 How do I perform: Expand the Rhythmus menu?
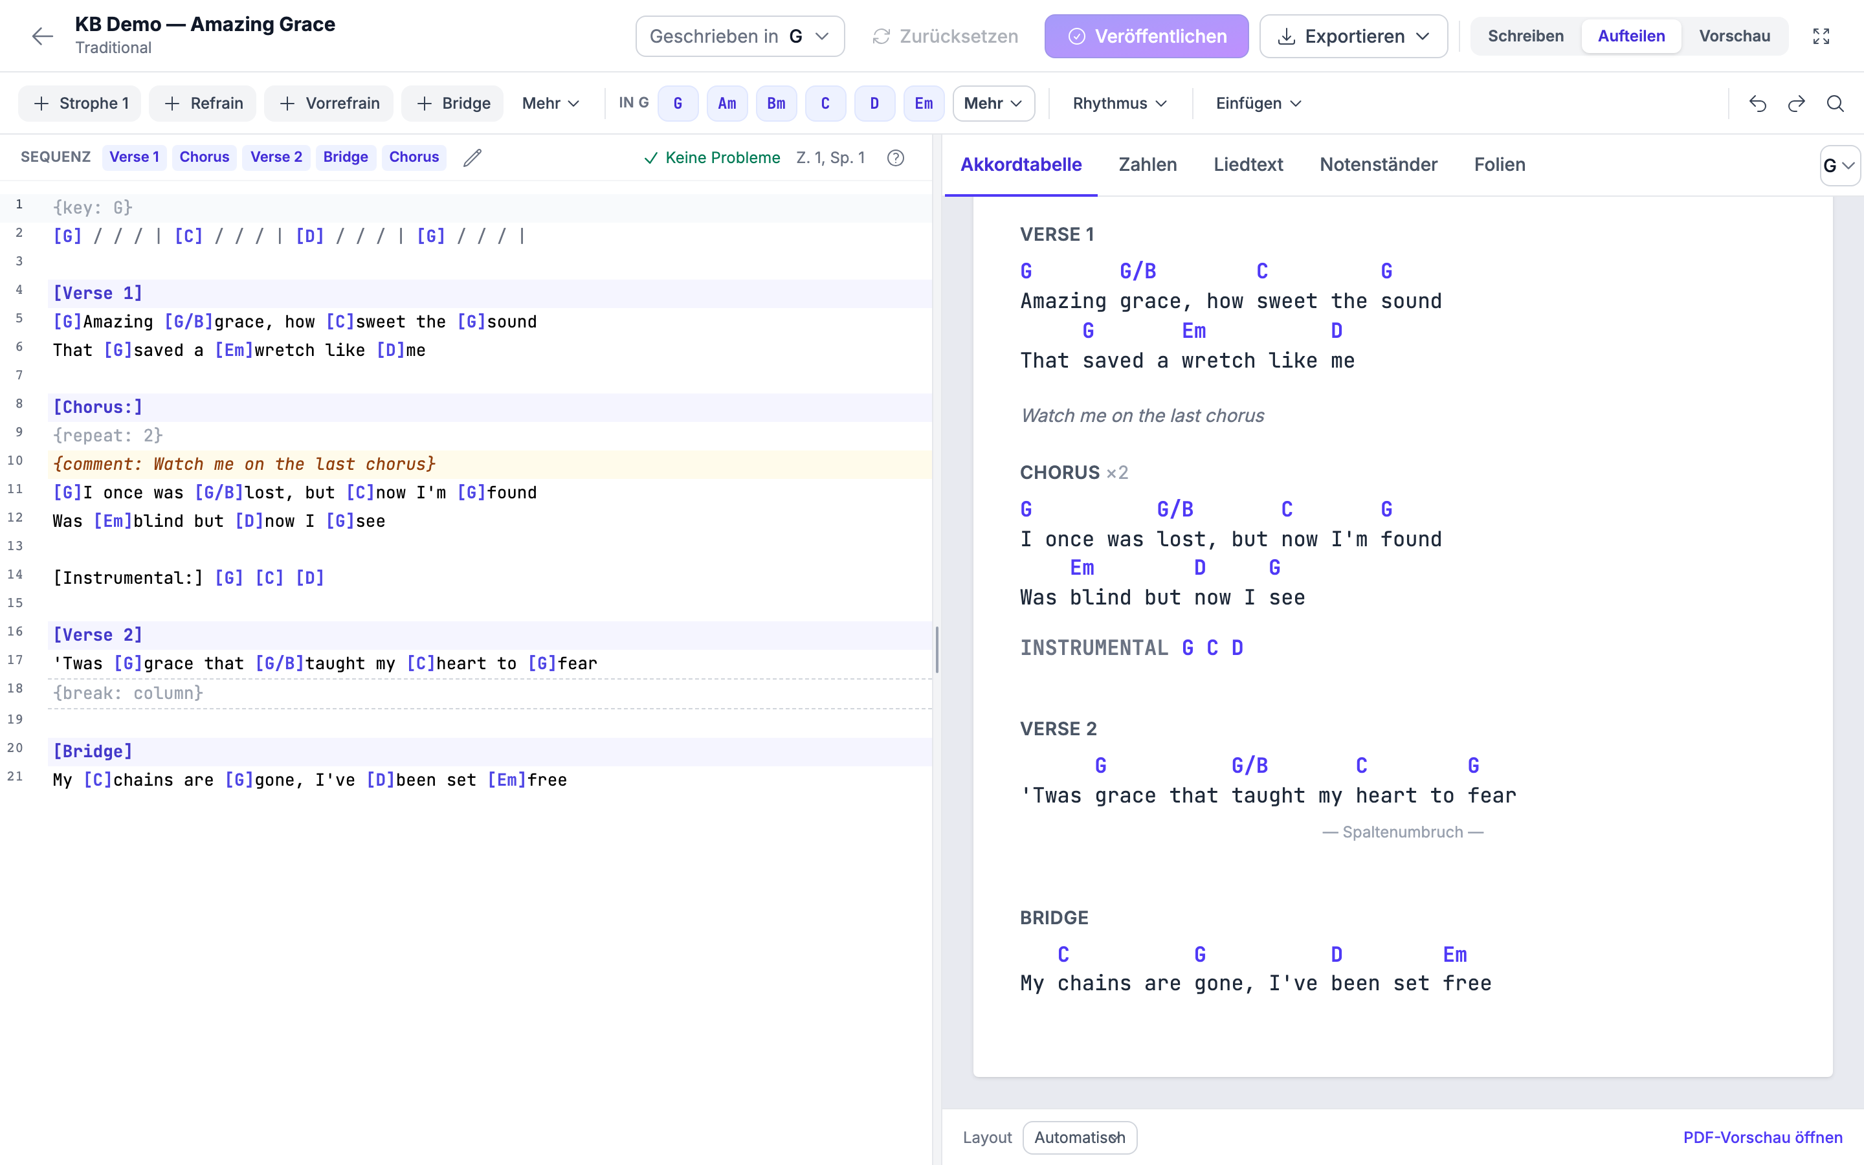click(x=1120, y=104)
